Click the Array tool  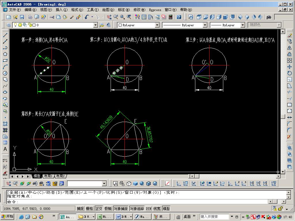coord(290,60)
